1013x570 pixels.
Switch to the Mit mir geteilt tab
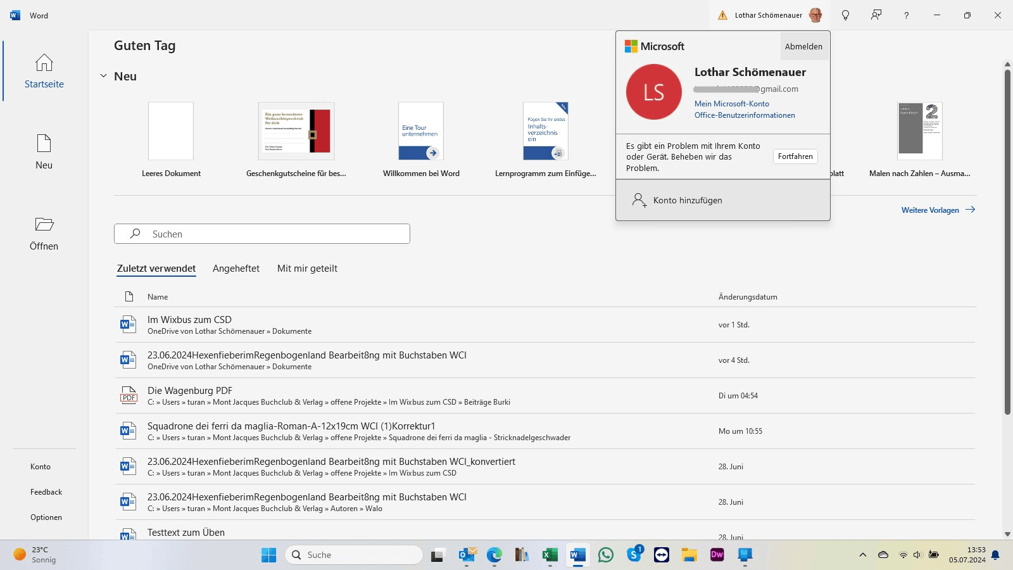click(x=307, y=269)
